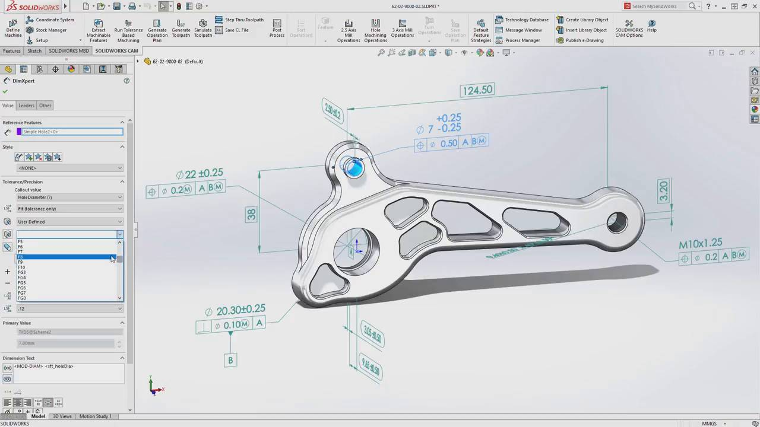This screenshot has width=760, height=427.
Task: Click the MMGS units status entry
Action: point(709,423)
